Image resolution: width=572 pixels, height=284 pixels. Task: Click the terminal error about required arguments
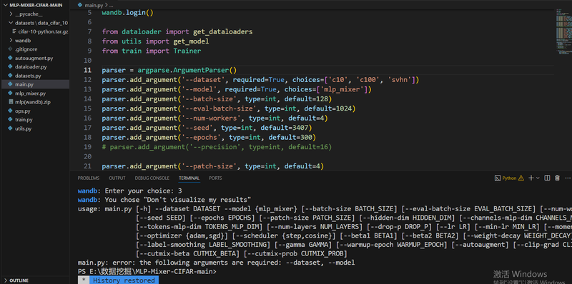[216, 262]
